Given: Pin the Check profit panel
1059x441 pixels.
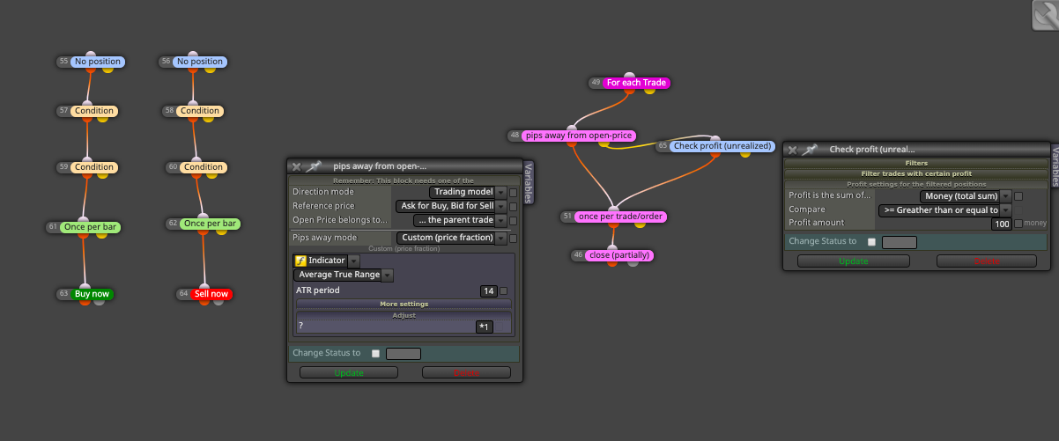Looking at the screenshot, I should pyautogui.click(x=809, y=150).
